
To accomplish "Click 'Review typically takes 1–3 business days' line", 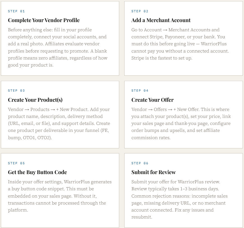I will [175, 189].
